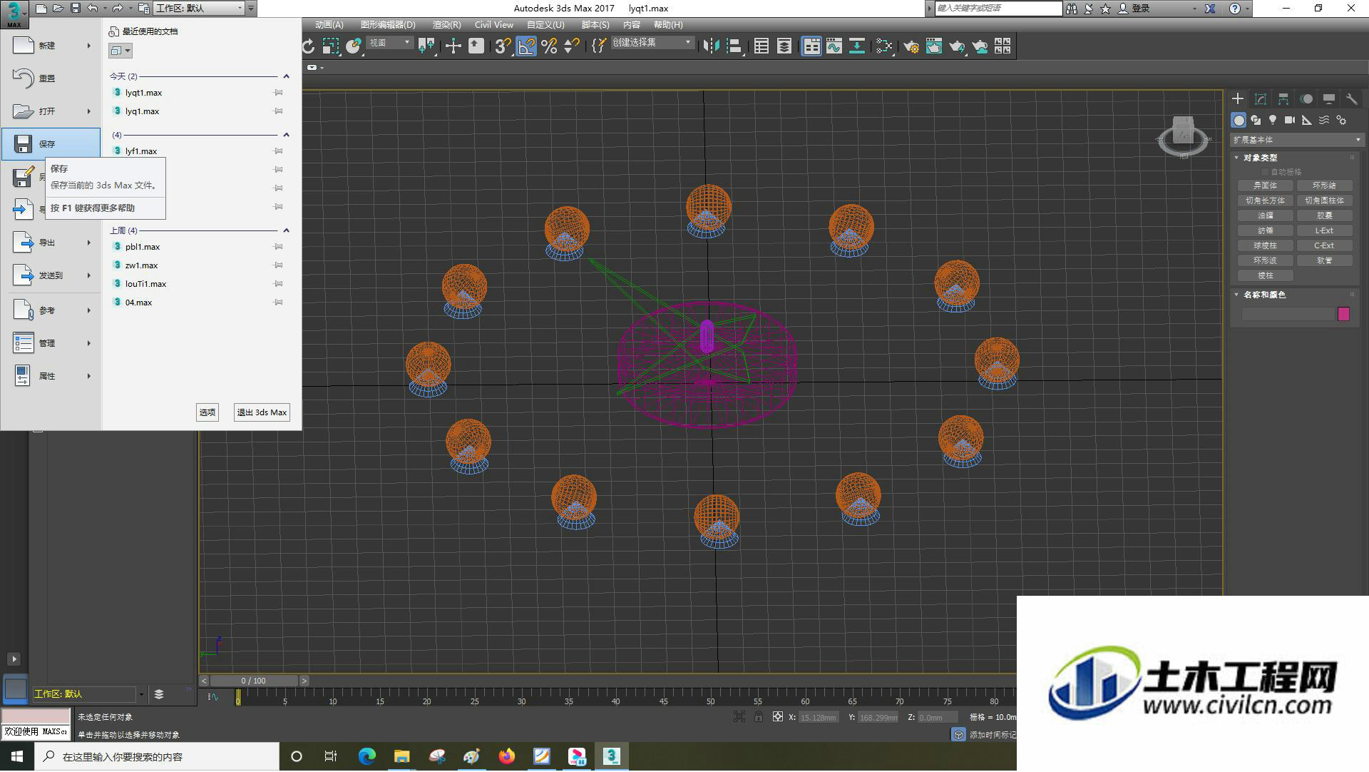Open the Motion panel tab icon

pos(1306,99)
